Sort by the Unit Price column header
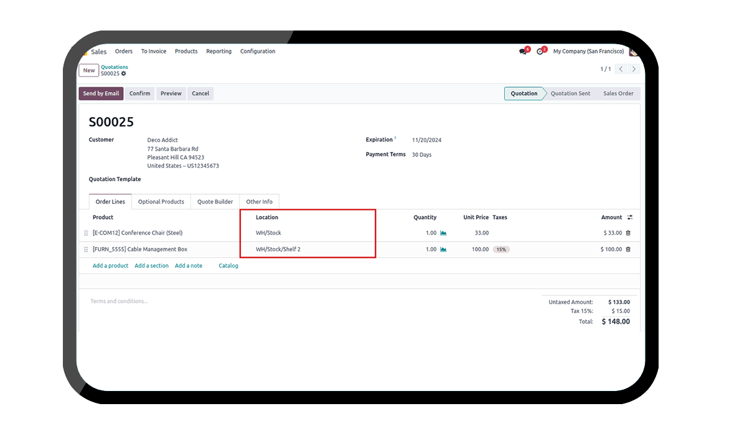The width and height of the screenshot is (747, 434). coord(476,217)
